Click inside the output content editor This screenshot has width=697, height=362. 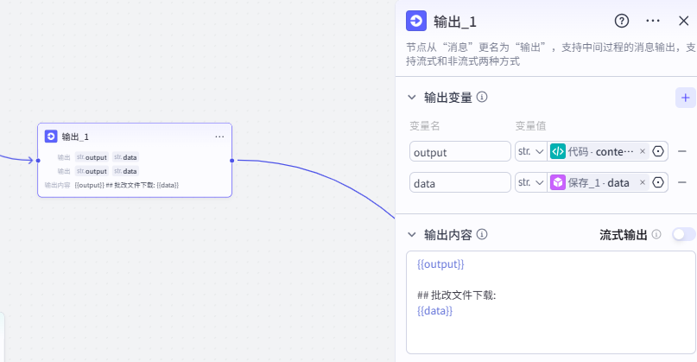(x=551, y=302)
